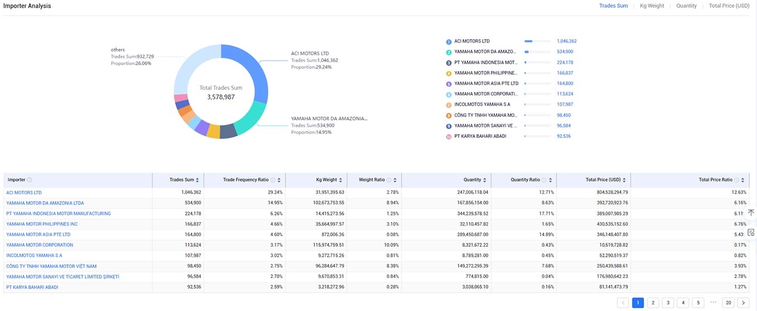Click pagination ellipsis to skip pages
The width and height of the screenshot is (757, 311).
(x=713, y=302)
